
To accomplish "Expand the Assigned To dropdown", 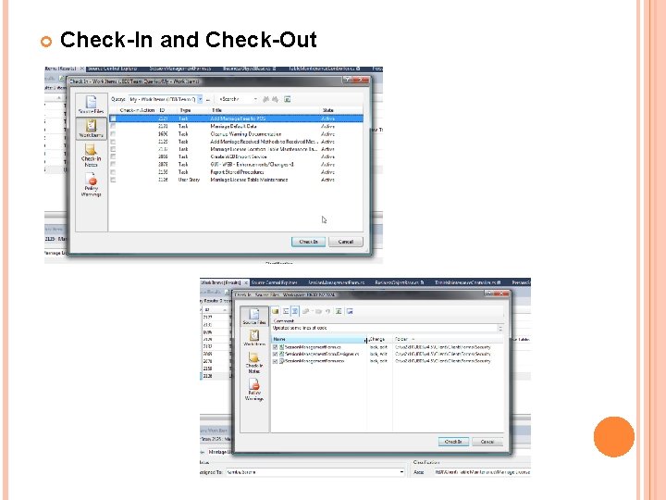I will (401, 472).
